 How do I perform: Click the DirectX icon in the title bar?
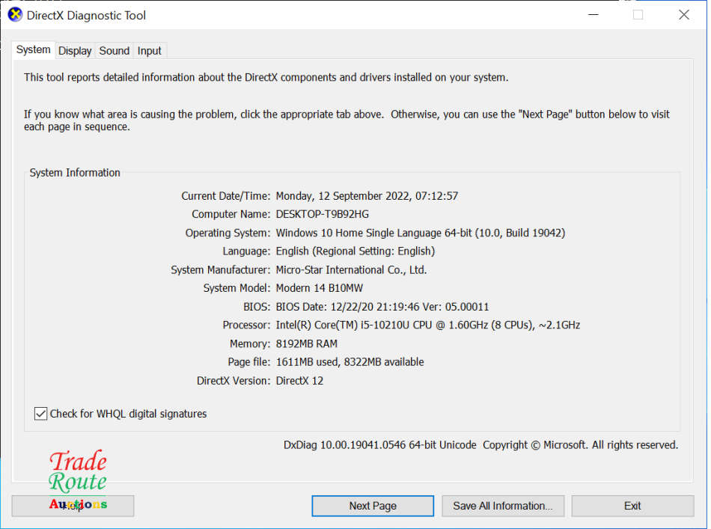coord(14,14)
